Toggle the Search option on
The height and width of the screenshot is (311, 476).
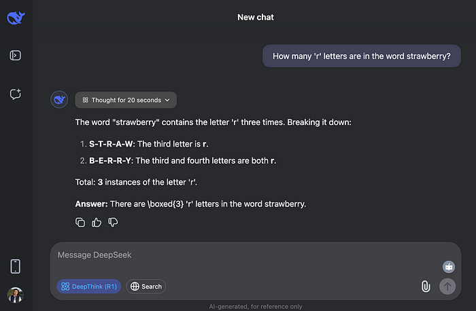pyautogui.click(x=146, y=287)
